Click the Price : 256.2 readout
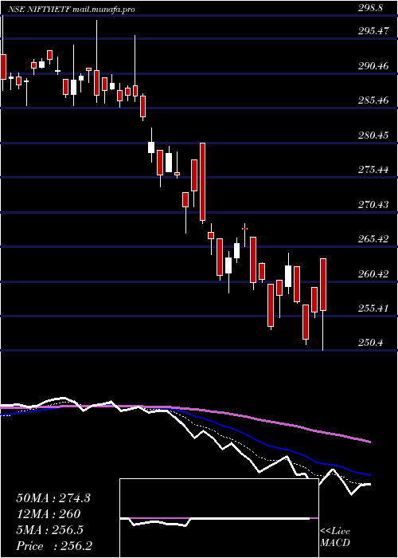 [x=54, y=546]
